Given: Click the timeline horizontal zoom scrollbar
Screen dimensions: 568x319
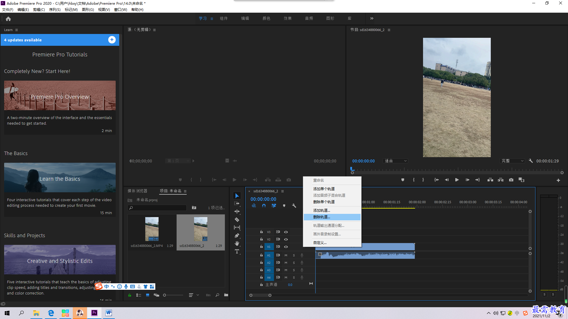Looking at the screenshot, I should click(x=260, y=295).
